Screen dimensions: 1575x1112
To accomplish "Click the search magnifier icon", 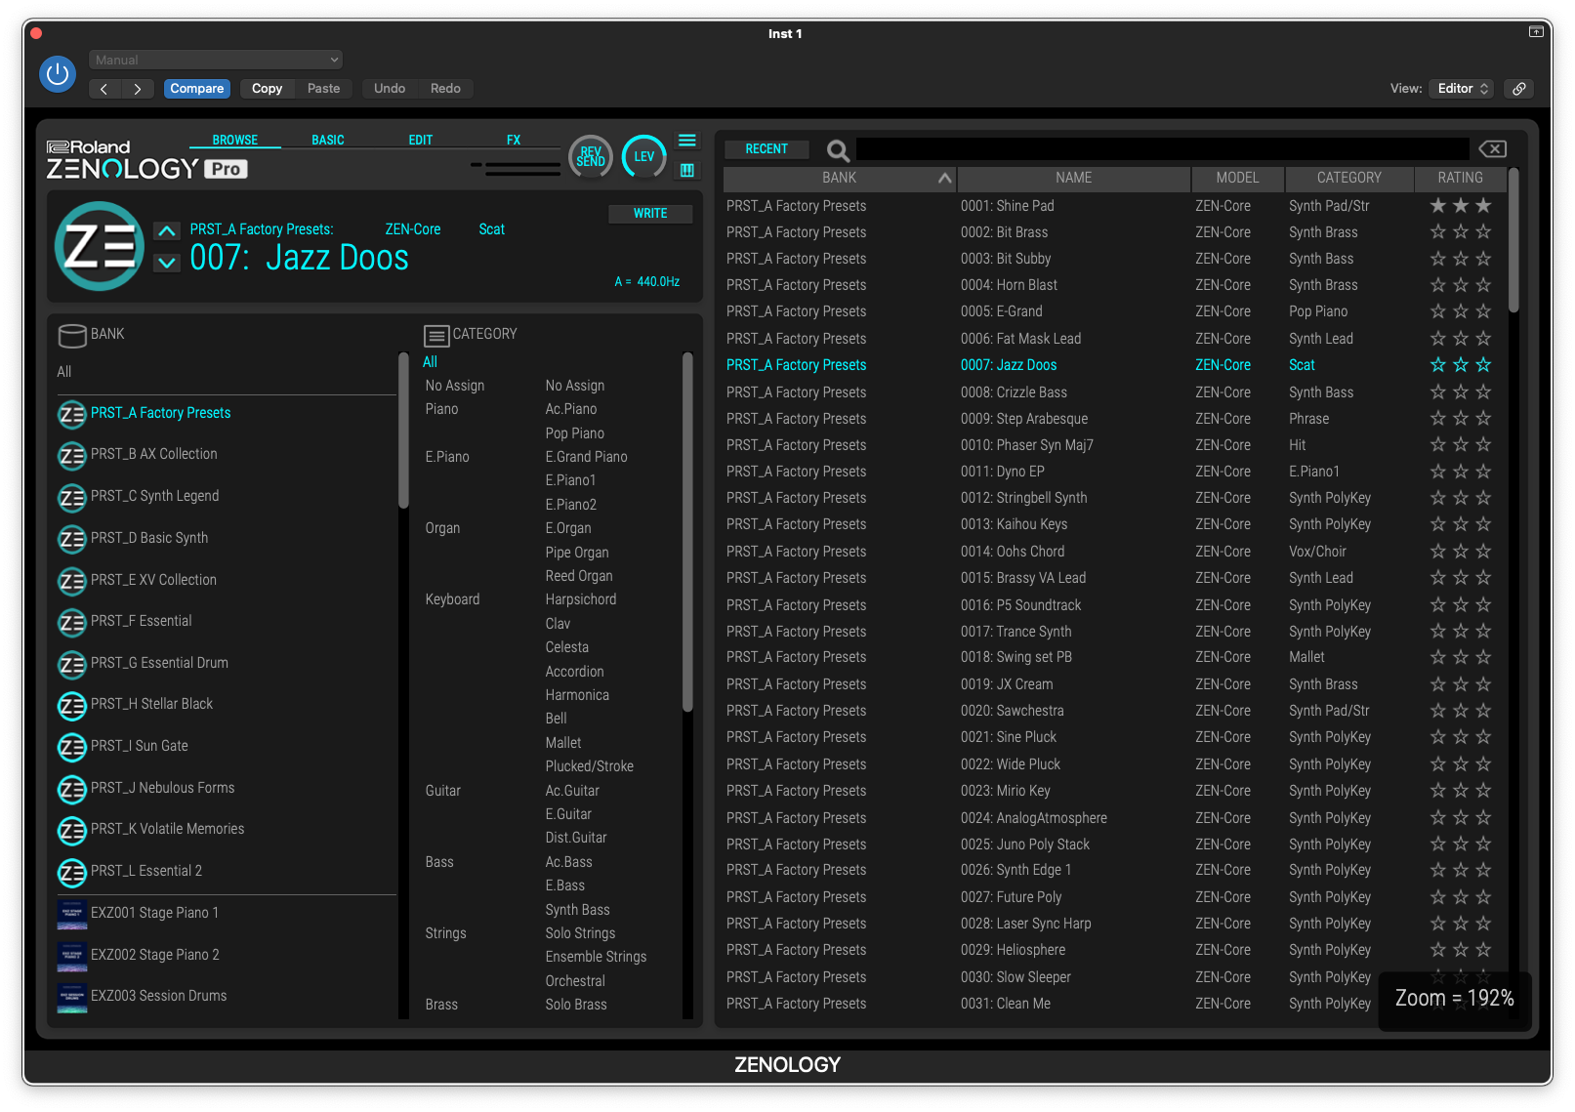I will (x=838, y=150).
